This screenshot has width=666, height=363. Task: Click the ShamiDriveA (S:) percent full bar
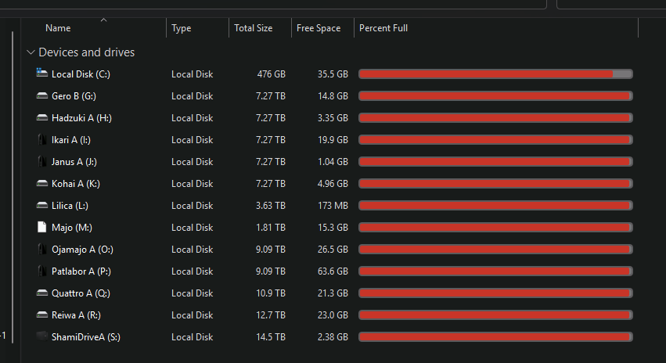[495, 336]
